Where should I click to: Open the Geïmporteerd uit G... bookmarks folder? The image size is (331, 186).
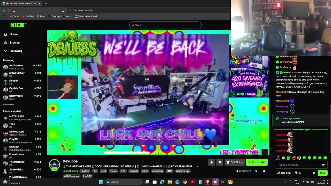coord(86,16)
